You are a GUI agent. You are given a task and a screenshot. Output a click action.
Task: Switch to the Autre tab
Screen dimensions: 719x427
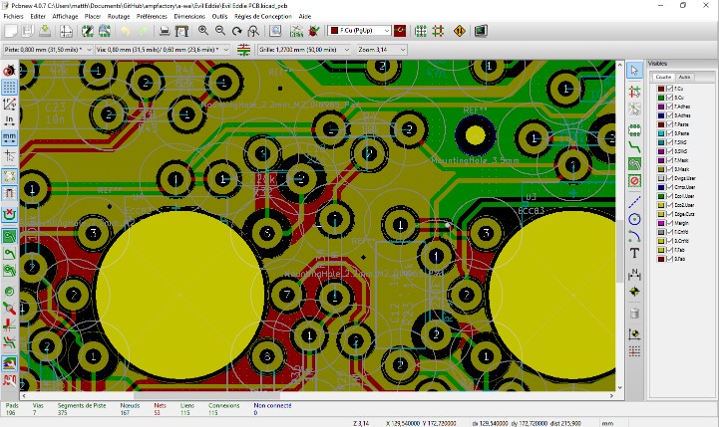[x=684, y=77]
